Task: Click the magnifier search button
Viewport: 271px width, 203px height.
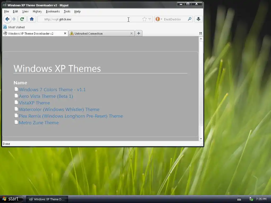Action: pos(189,19)
